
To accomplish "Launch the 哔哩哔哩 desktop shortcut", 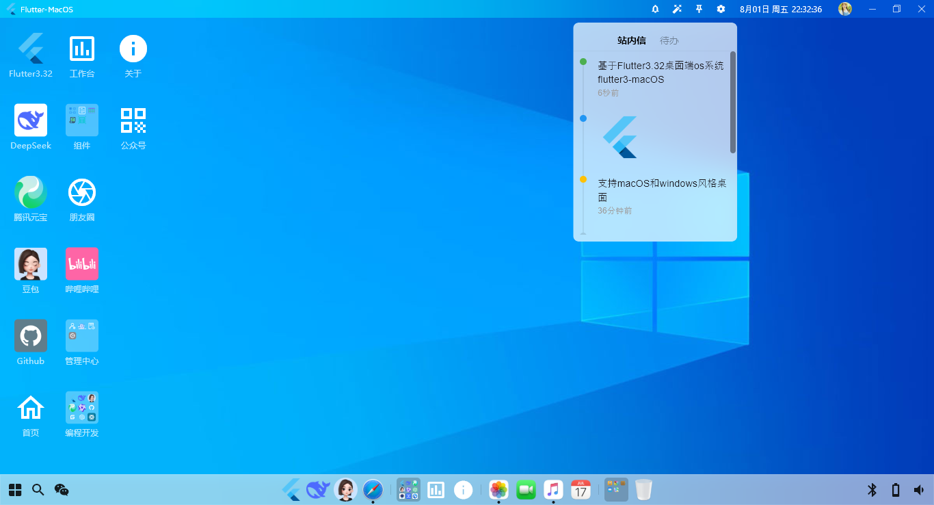I will click(82, 264).
